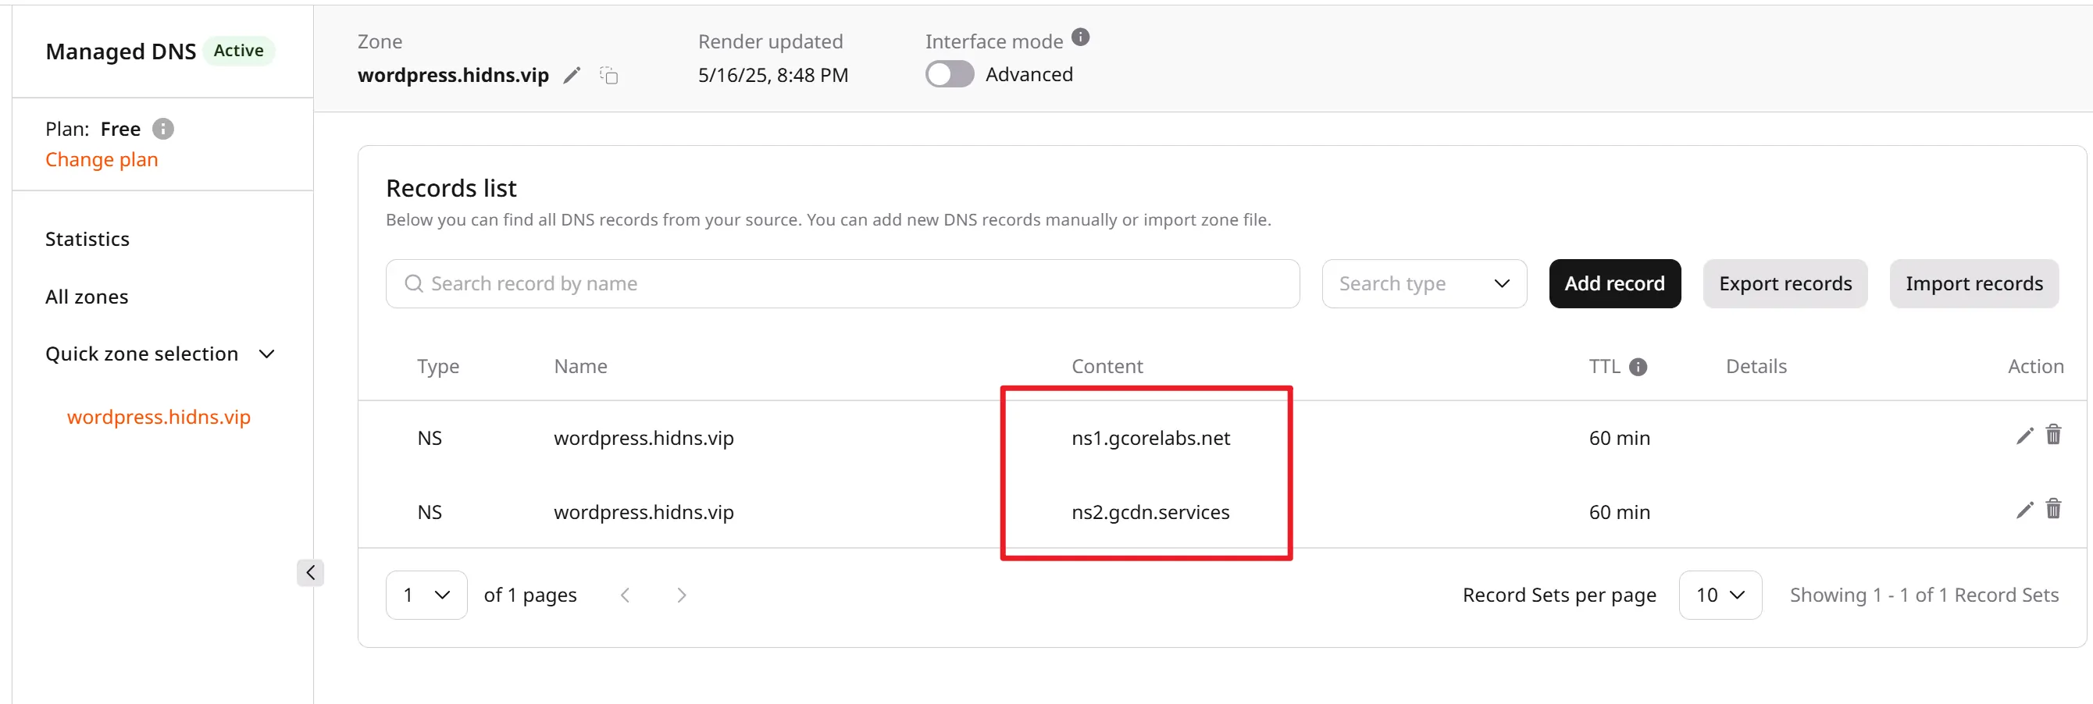This screenshot has height=704, width=2093.
Task: Click zone name wordpress.hidns.vip in header
Action: coord(454,76)
